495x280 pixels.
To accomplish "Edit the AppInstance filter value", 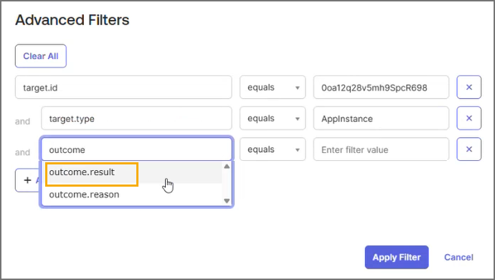I will coord(381,118).
